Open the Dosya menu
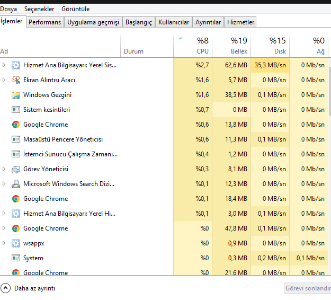 tap(8, 9)
